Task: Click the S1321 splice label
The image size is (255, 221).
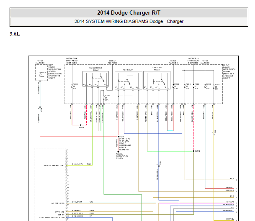Action: (x=82, y=127)
